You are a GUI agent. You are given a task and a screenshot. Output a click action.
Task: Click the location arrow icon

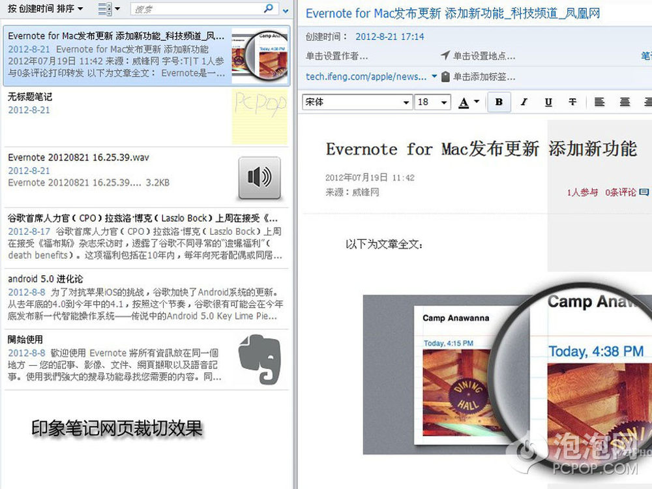[x=445, y=55]
